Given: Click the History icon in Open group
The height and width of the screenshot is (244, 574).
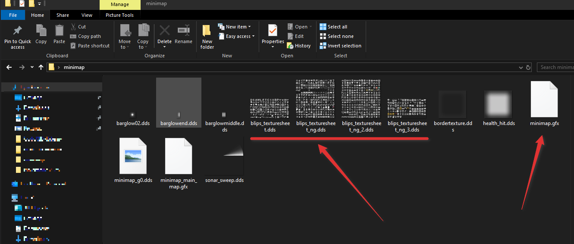Looking at the screenshot, I should tap(290, 46).
